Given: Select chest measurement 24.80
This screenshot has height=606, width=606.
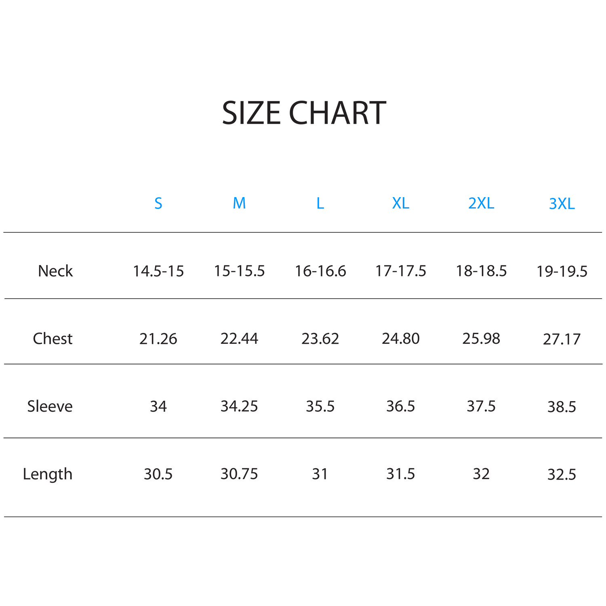Looking at the screenshot, I should 400,339.
